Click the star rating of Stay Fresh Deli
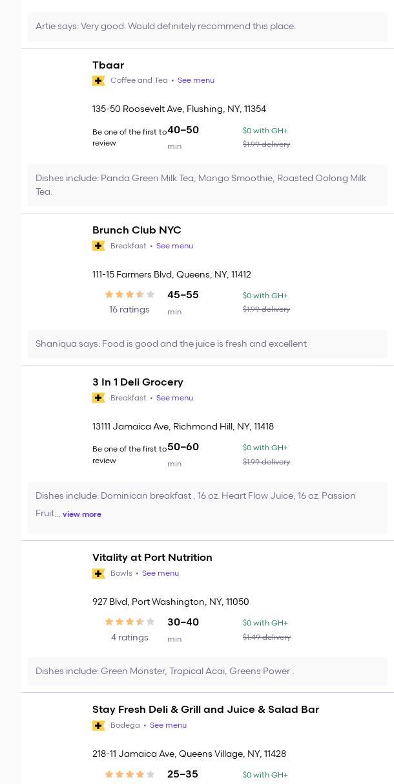Viewport: 394px width, 784px height. pyautogui.click(x=129, y=774)
